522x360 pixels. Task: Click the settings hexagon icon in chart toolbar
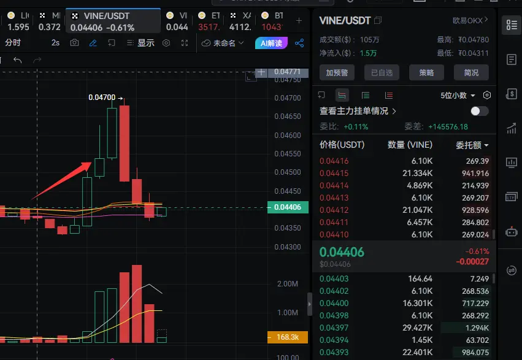[166, 43]
